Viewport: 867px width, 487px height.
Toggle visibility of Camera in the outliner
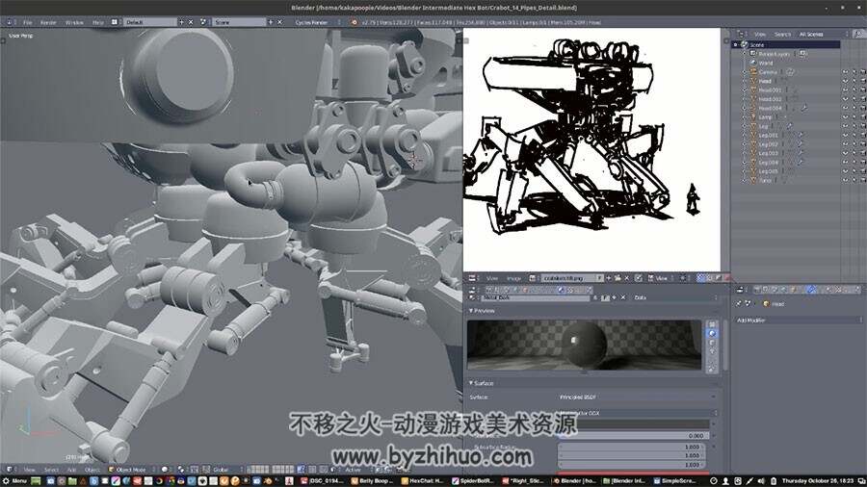click(x=846, y=72)
